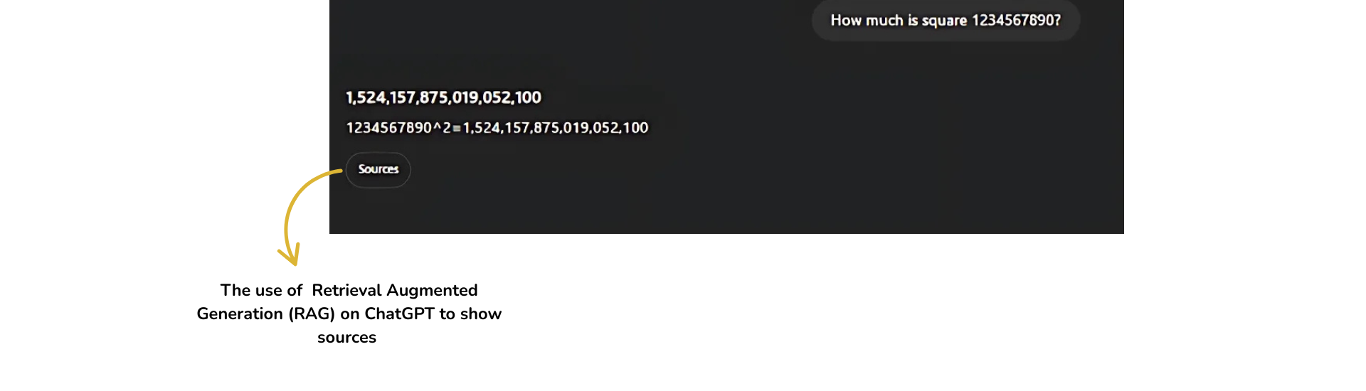Click "Retrieval Augmented" in the caption

[394, 290]
